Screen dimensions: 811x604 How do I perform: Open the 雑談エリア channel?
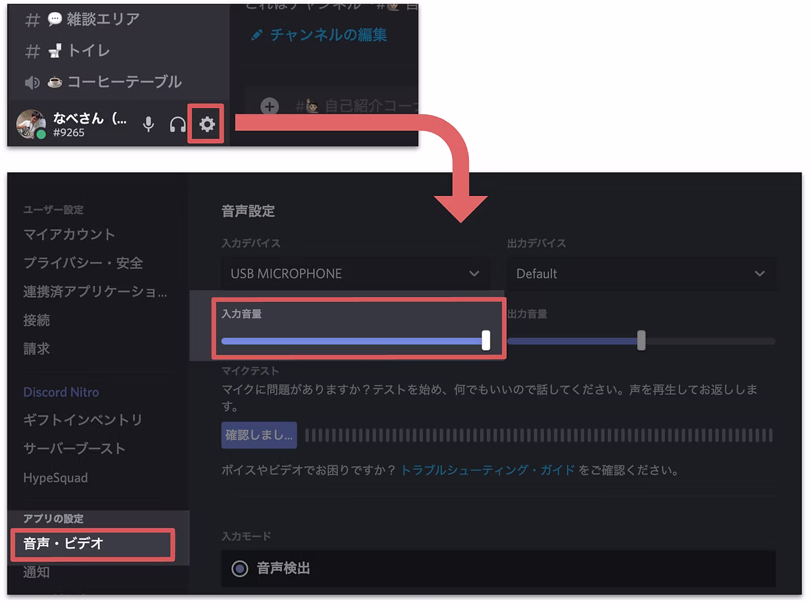(x=93, y=20)
